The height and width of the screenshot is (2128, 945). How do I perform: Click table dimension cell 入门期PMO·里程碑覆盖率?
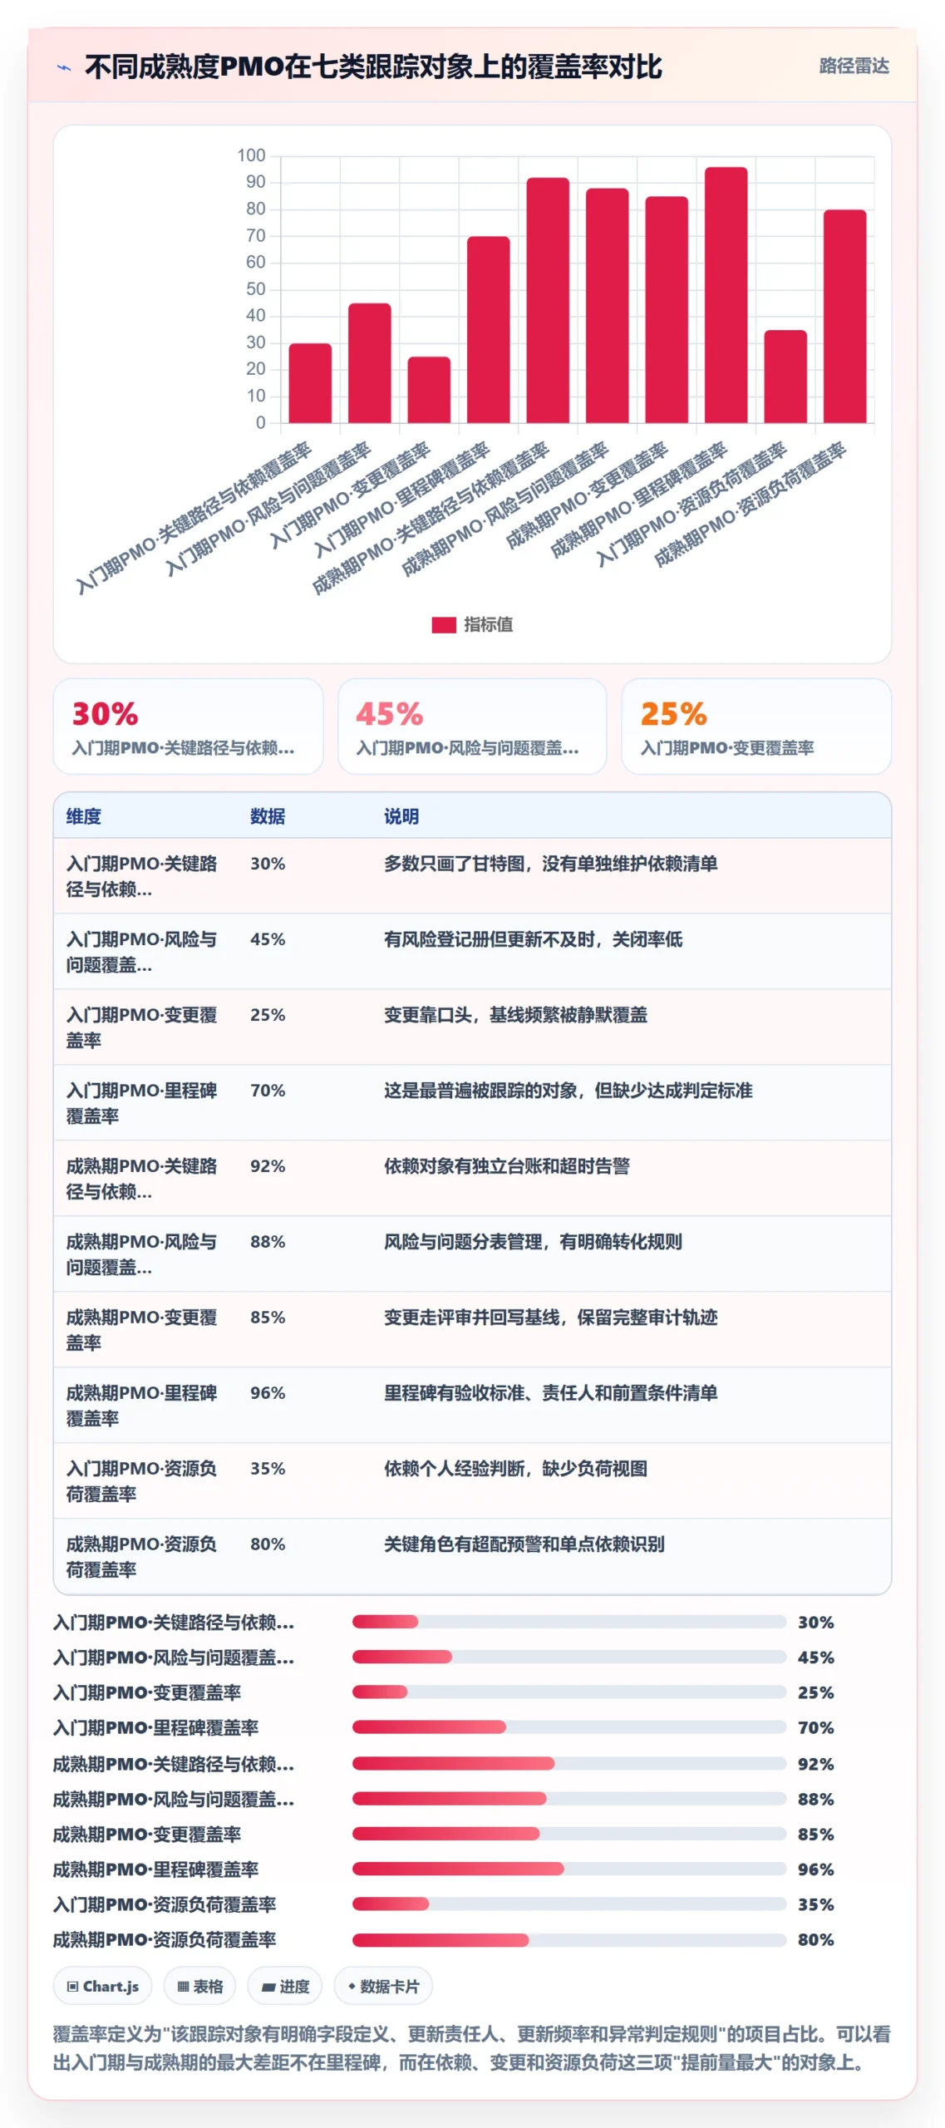tap(141, 1103)
